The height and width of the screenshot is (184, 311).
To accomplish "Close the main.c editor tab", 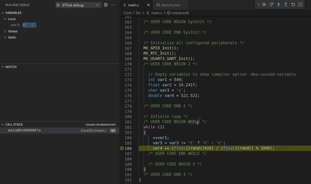I will click(148, 5).
